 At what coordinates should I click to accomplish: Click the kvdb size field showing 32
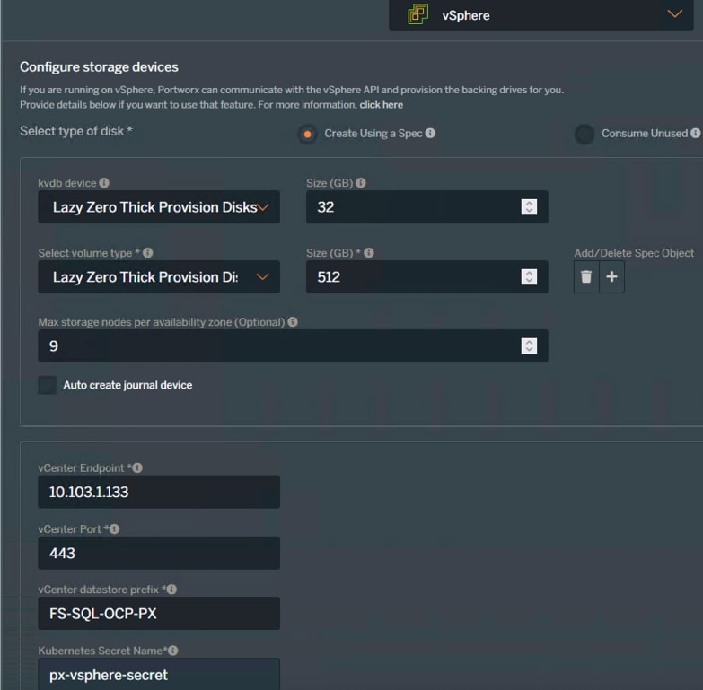pyautogui.click(x=426, y=207)
